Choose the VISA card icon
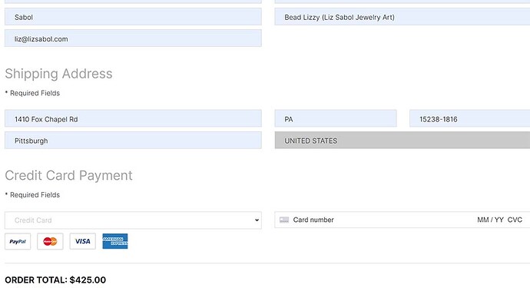 coord(82,241)
